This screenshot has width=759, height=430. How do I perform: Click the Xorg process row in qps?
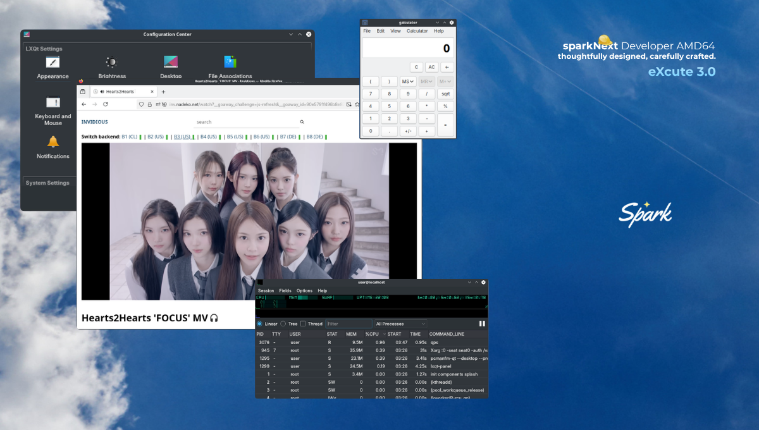point(372,350)
